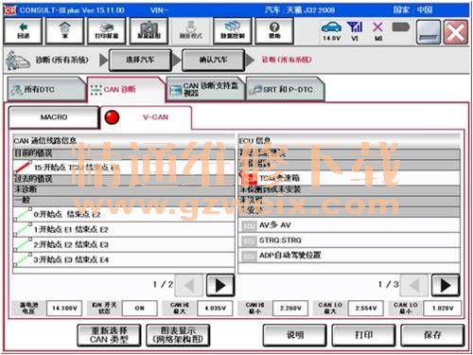
Task: Go to next page of CAN line list
Action: click(220, 285)
